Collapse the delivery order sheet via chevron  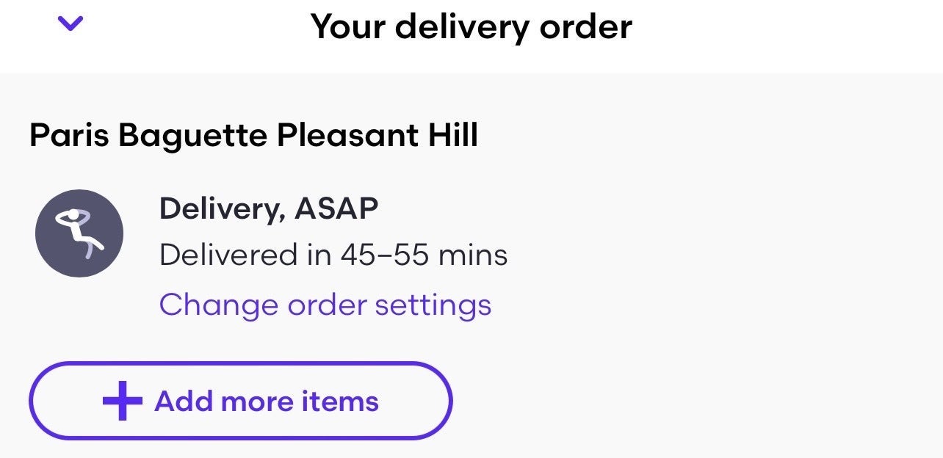[70, 24]
